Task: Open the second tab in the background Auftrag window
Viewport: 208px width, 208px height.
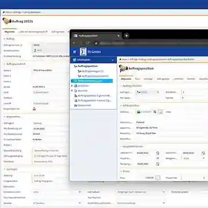Action: [33, 32]
